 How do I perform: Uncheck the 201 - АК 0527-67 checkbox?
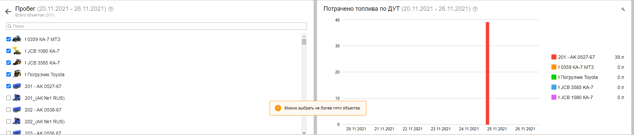tap(8, 86)
